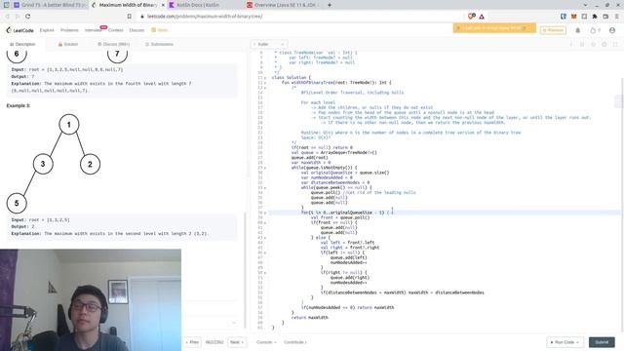Click the Brave sidebar panel icon

[x=584, y=17]
